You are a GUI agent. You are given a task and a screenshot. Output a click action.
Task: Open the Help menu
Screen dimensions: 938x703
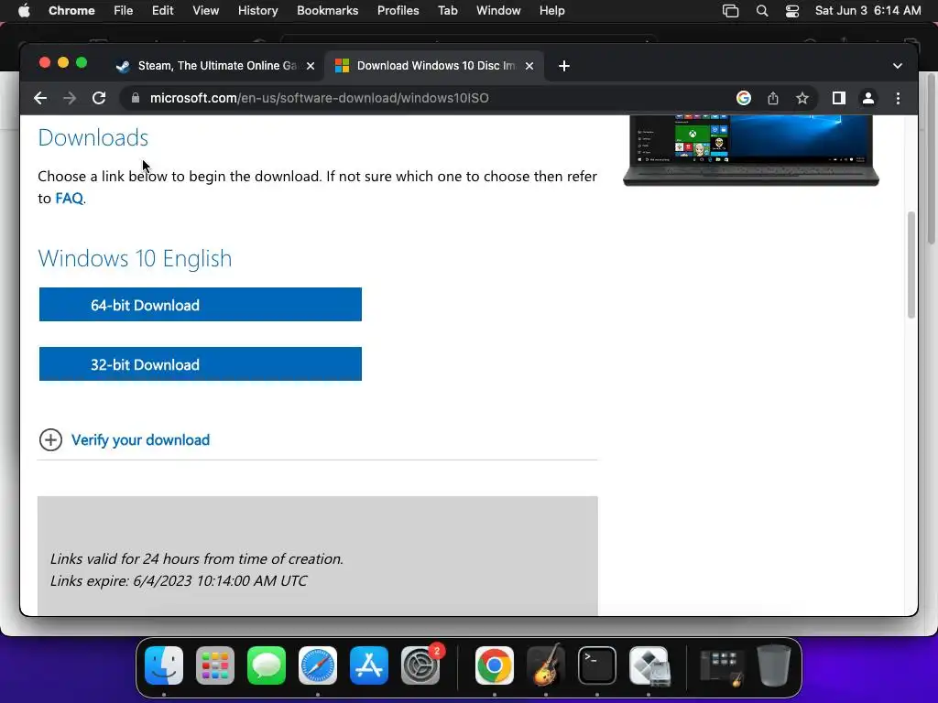click(x=551, y=11)
